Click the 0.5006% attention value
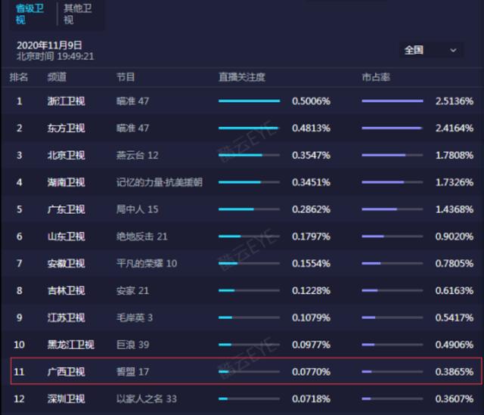The width and height of the screenshot is (484, 415). pyautogui.click(x=311, y=101)
